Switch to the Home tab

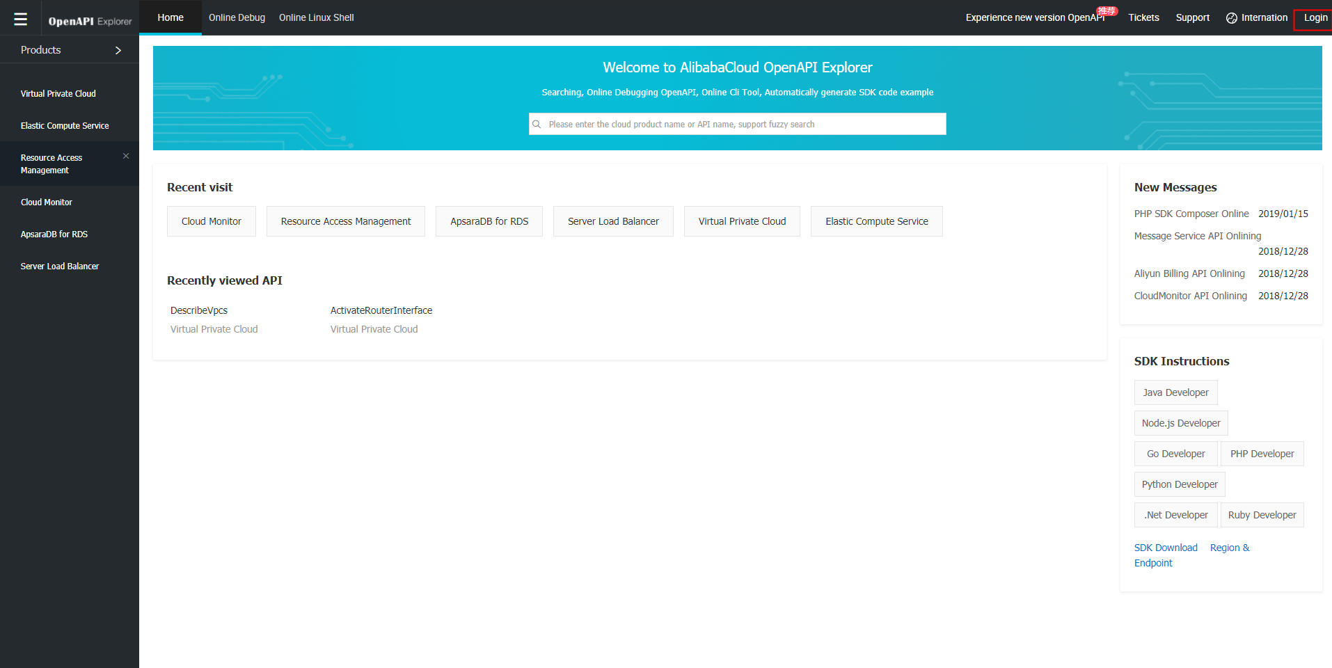click(x=171, y=17)
